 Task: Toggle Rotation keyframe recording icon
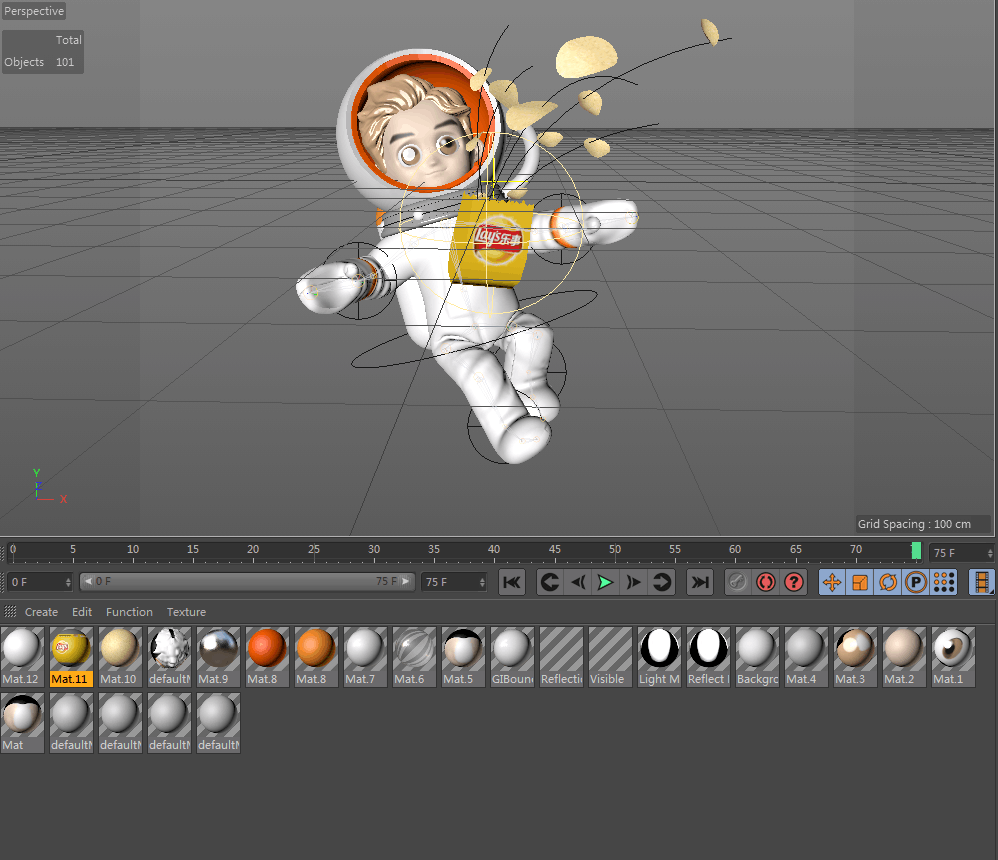pyautogui.click(x=888, y=582)
